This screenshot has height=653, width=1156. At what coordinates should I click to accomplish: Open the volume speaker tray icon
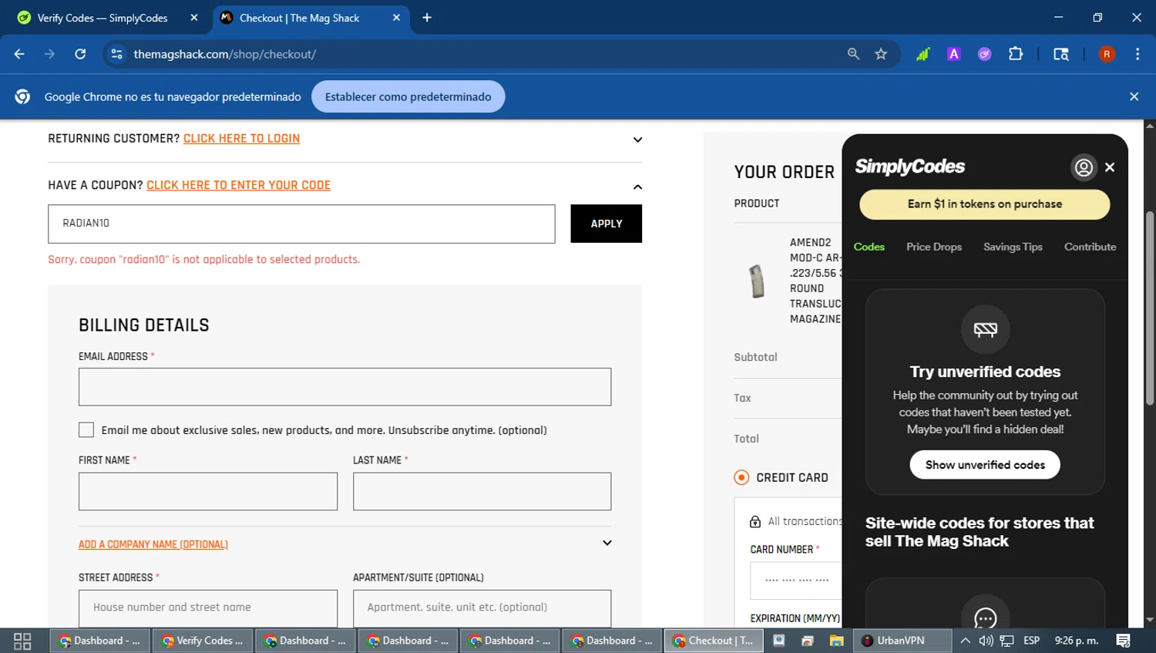[986, 641]
